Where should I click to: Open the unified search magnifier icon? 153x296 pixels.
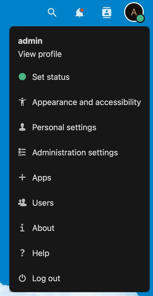[x=52, y=13]
